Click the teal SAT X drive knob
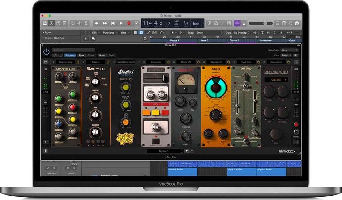 click(216, 88)
